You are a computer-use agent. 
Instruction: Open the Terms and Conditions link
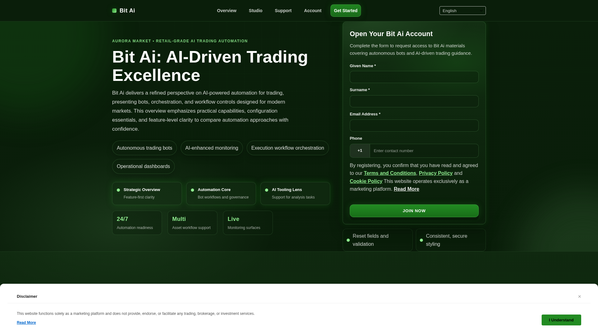390,173
